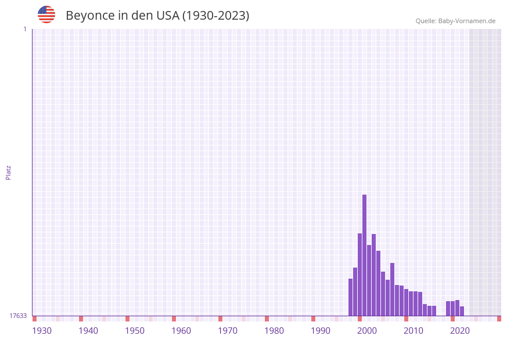This screenshot has height=340, width=507.
Task: Select the tallest bar around year 2000
Action: click(x=365, y=255)
